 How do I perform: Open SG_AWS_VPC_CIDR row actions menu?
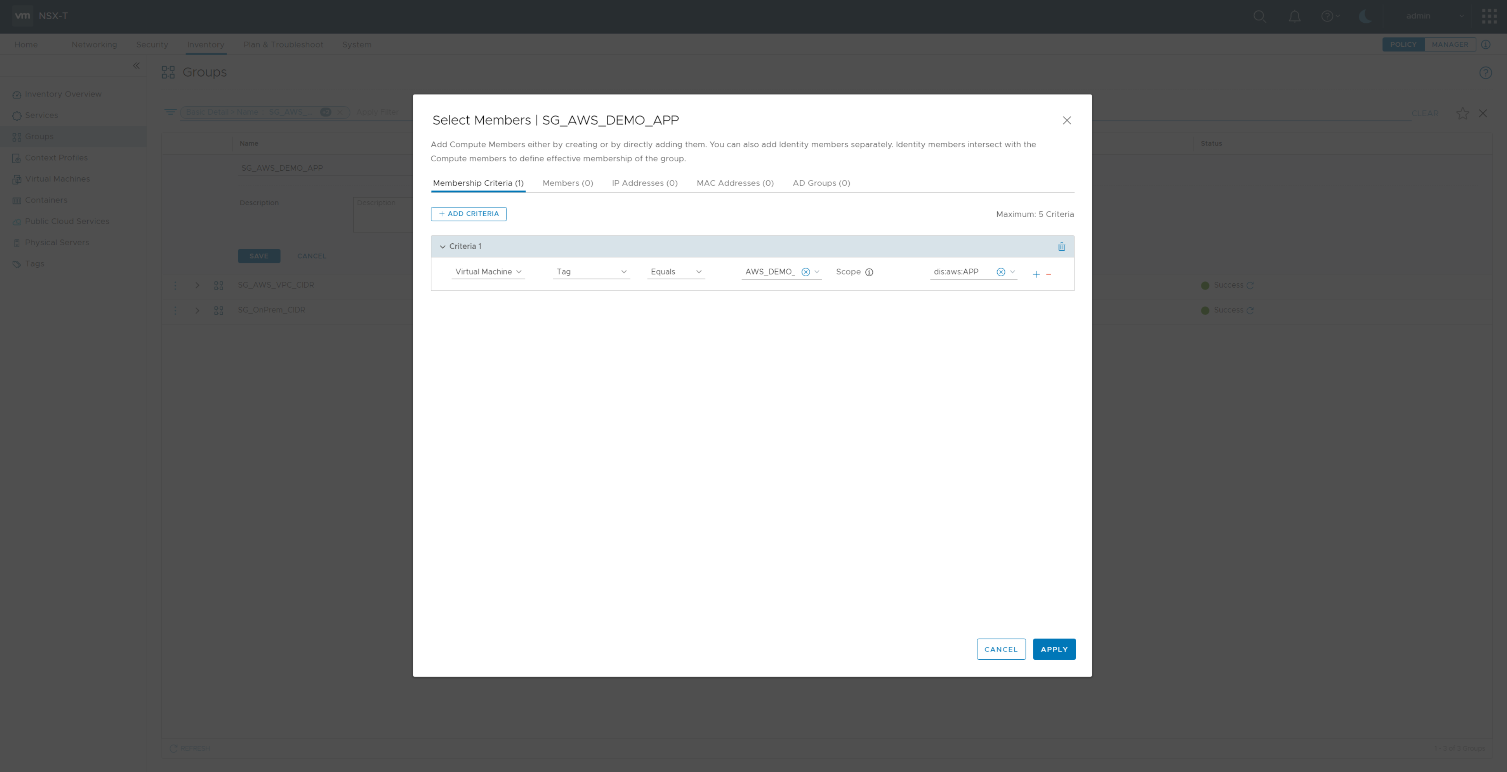coord(175,285)
